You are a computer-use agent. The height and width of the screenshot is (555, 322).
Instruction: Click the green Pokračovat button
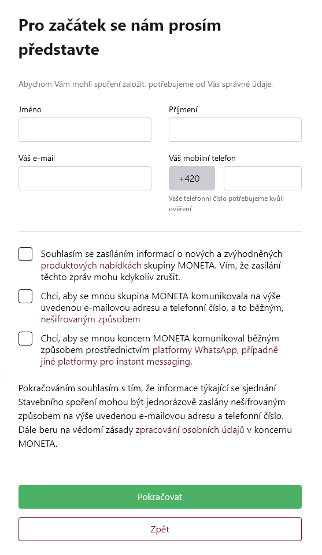click(160, 497)
